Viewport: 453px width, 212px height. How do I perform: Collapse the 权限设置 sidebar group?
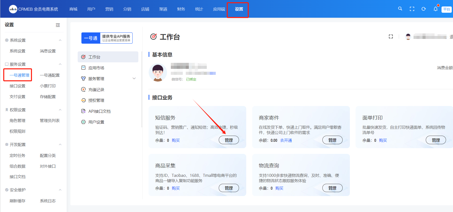click(60, 110)
